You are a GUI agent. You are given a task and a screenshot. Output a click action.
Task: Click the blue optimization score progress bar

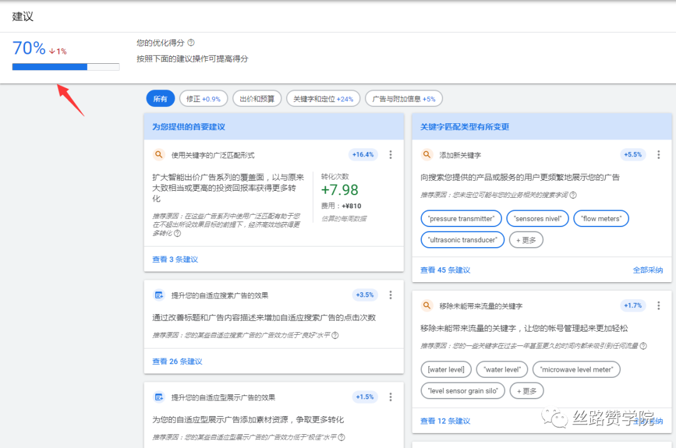point(49,66)
